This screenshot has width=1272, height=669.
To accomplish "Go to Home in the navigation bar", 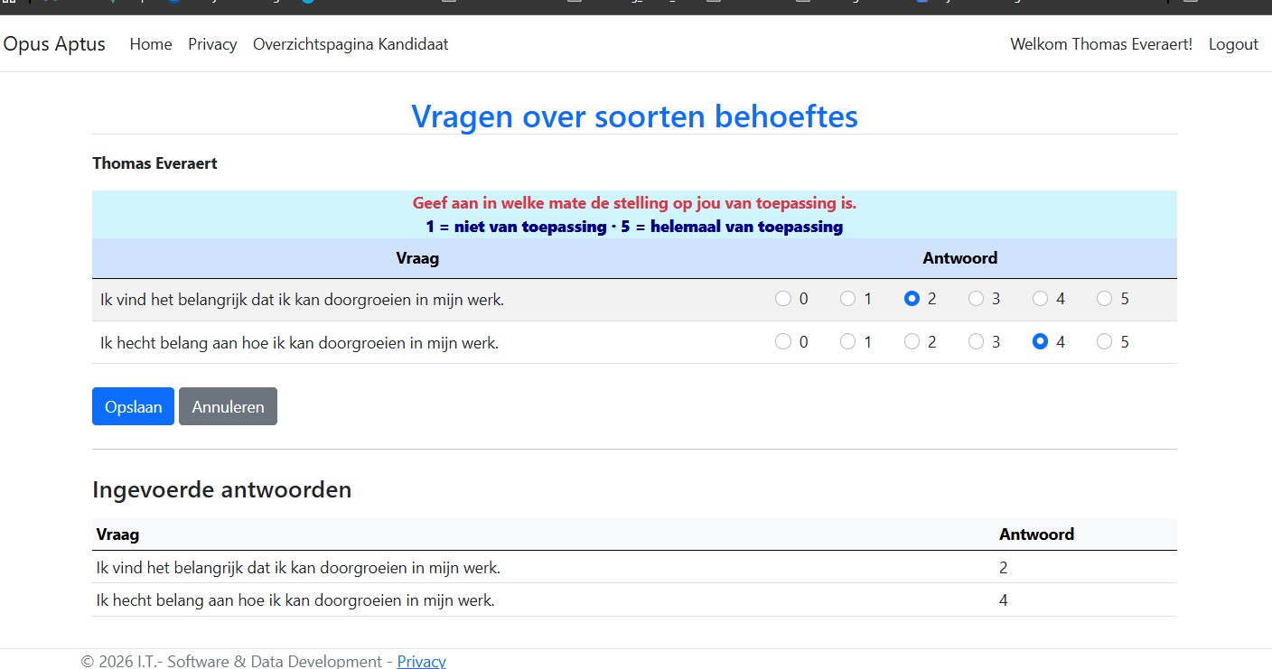I will (x=151, y=44).
